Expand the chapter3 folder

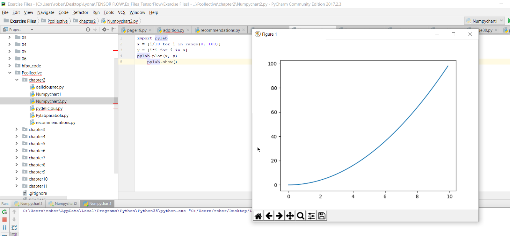coord(17,129)
